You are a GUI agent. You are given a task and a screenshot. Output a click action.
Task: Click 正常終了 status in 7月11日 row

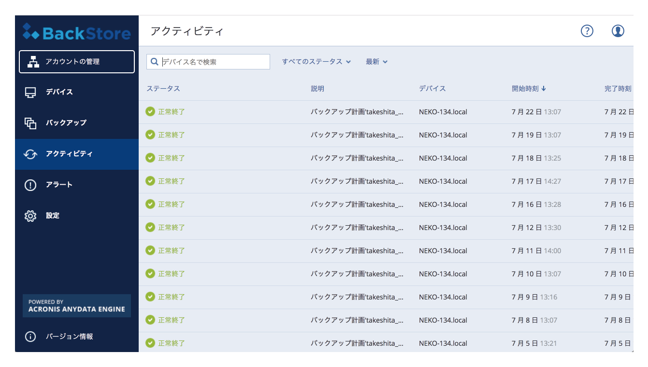[172, 251]
